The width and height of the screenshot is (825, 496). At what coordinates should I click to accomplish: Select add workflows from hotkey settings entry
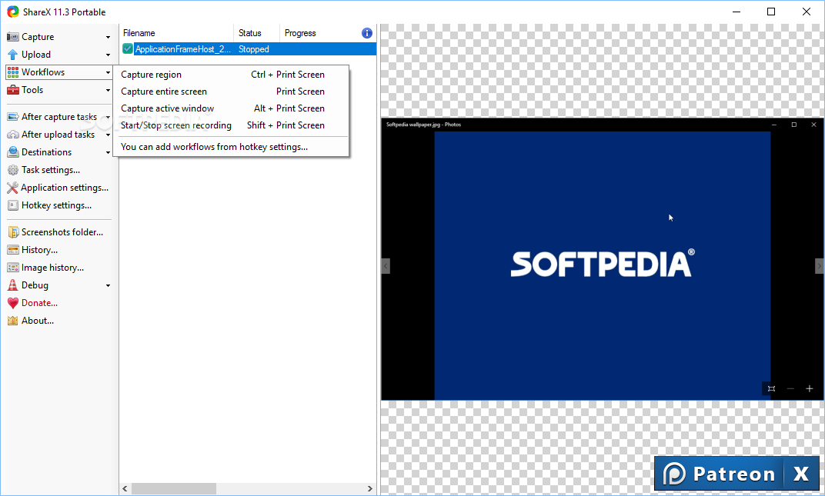(231, 147)
